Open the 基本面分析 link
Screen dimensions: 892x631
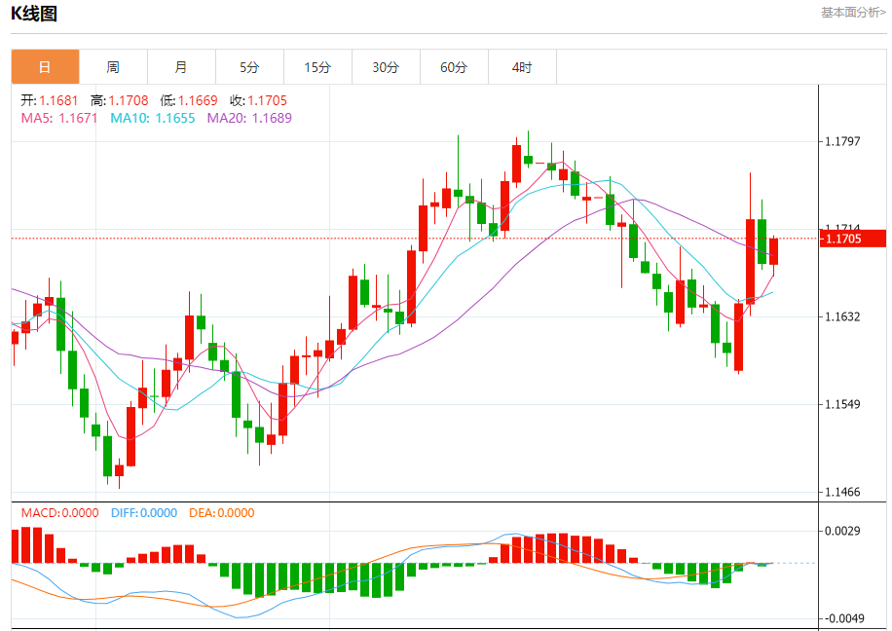point(853,13)
